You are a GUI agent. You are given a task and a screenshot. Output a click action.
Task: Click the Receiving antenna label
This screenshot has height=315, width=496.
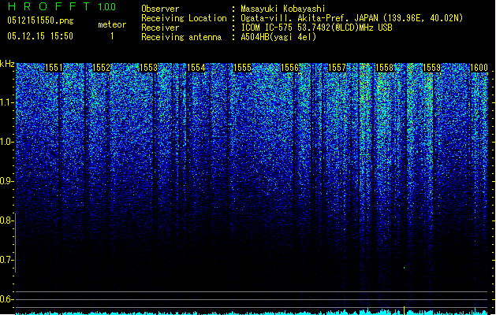[x=181, y=37]
